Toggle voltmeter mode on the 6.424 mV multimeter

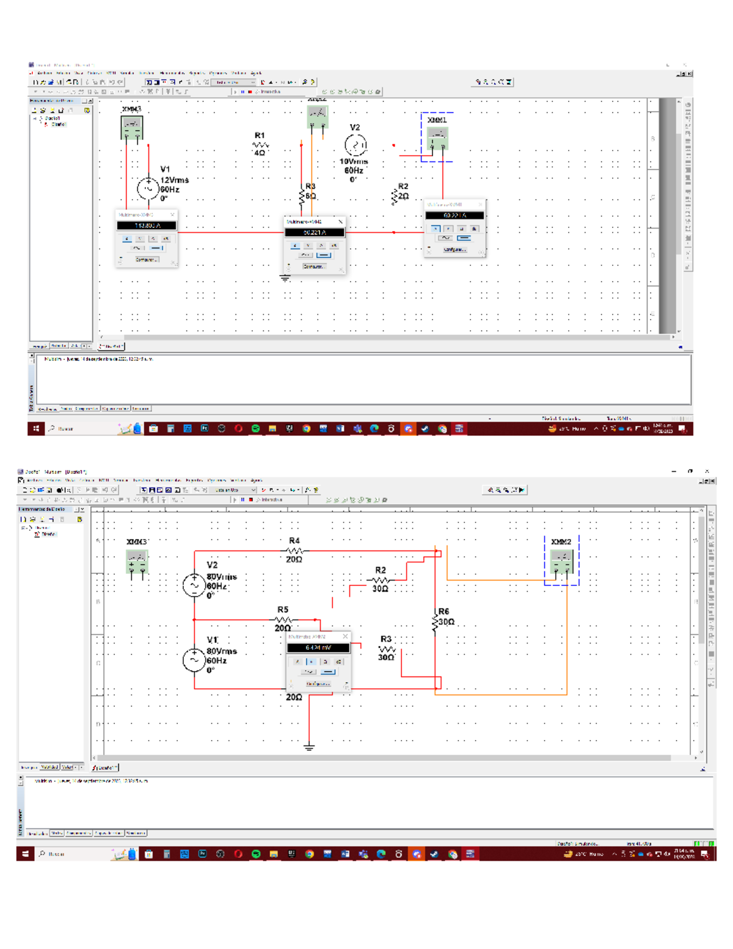pos(312,661)
